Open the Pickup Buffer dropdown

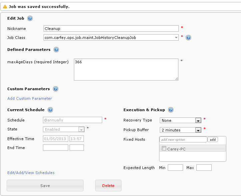pos(198,130)
